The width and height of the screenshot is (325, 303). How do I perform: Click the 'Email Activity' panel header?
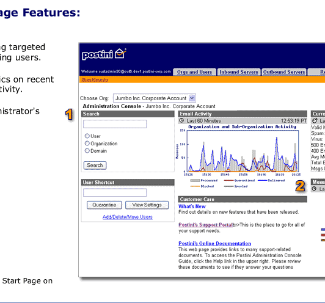243,114
